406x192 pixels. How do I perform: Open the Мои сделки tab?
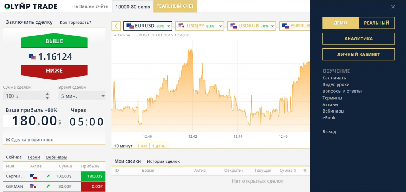128,161
